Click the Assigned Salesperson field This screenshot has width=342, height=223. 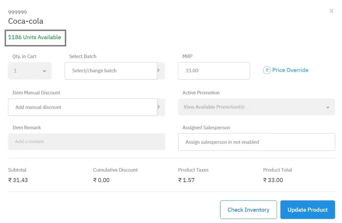pyautogui.click(x=257, y=142)
